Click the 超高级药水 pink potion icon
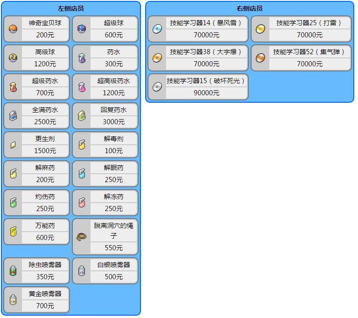358x318 pixels. tap(82, 87)
